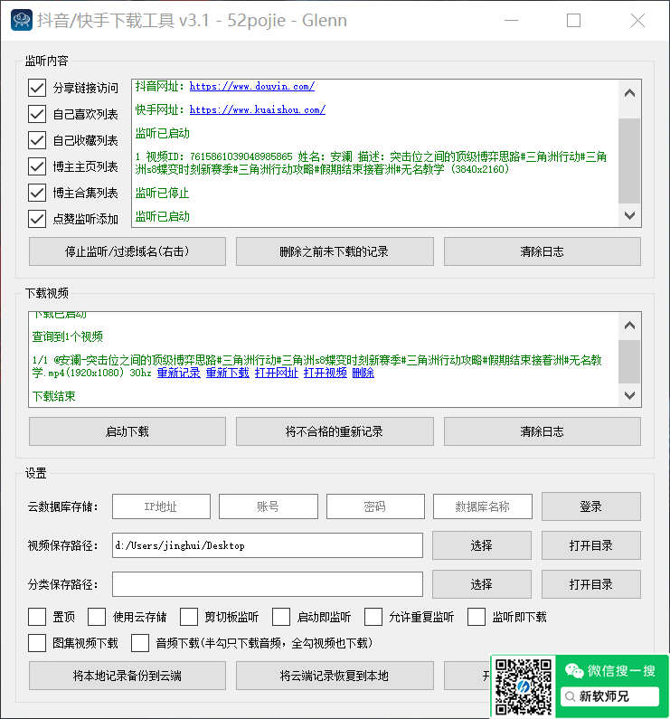Click the IP地址 input field
Viewport: 670px width, 719px height.
pos(161,506)
